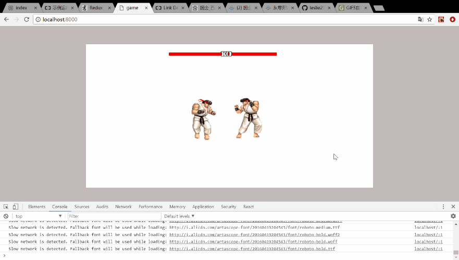This screenshot has width=459, height=260.
Task: Expand the top execution context dropdown
Action: [39, 216]
